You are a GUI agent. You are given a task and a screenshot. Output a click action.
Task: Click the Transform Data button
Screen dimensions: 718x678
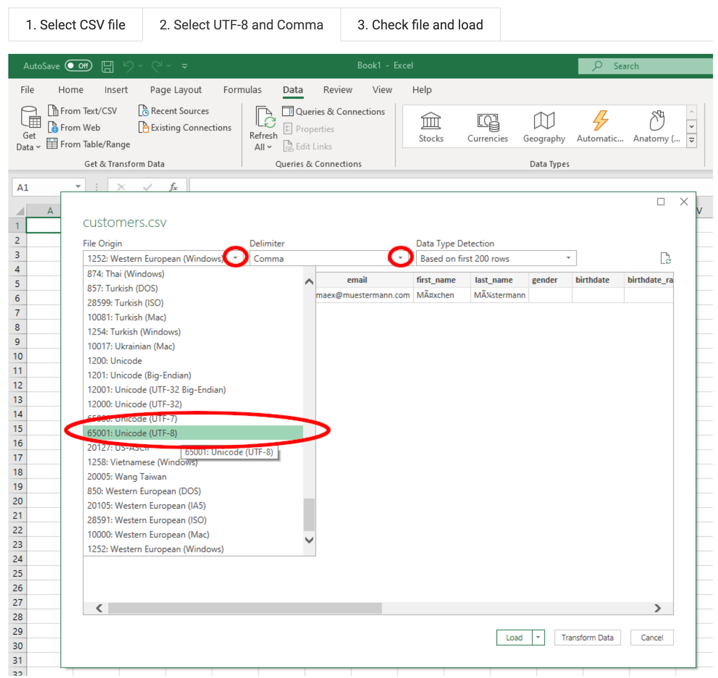pos(587,637)
